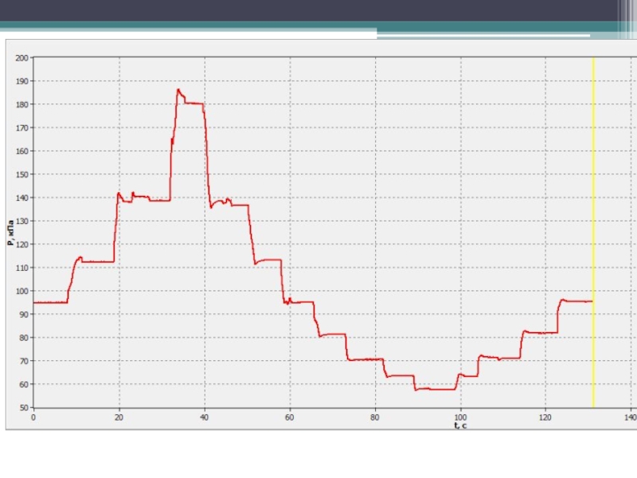Screen dimensions: 637x478
Task: Click the 150 tick on the Y-axis
Action: [x=21, y=174]
